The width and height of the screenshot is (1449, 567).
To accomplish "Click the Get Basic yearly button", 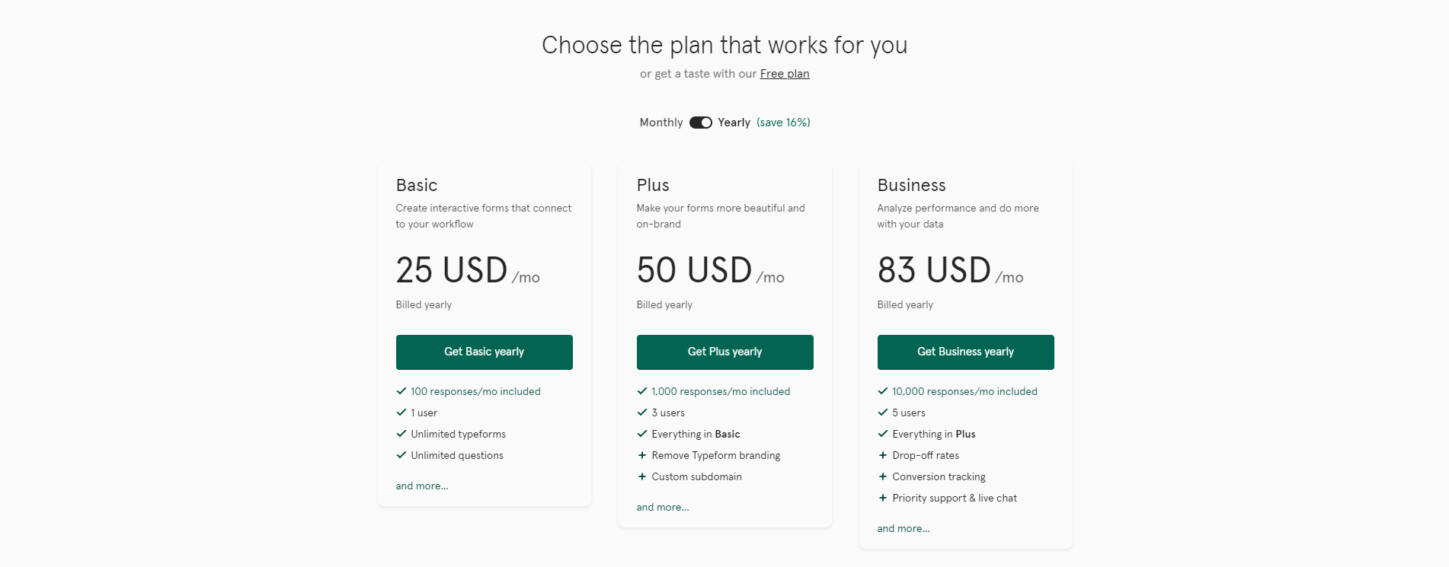I will click(x=484, y=352).
